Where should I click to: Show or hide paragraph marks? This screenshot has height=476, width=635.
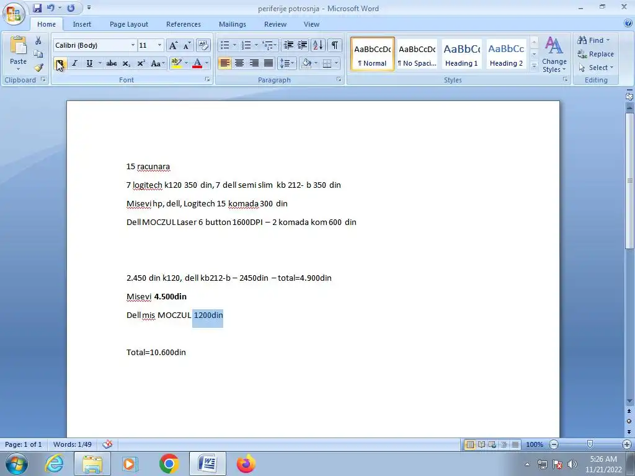coord(334,45)
